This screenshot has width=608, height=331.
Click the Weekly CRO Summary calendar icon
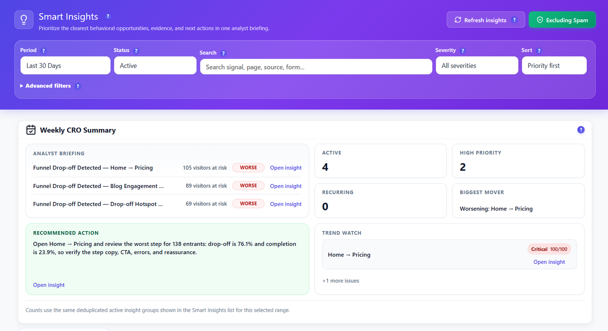pos(31,130)
